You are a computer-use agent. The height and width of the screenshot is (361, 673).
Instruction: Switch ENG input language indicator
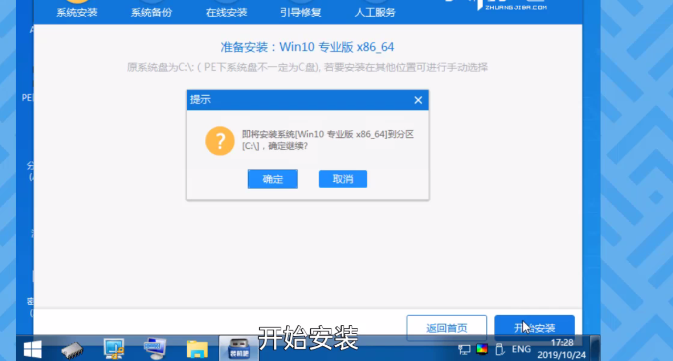point(521,349)
